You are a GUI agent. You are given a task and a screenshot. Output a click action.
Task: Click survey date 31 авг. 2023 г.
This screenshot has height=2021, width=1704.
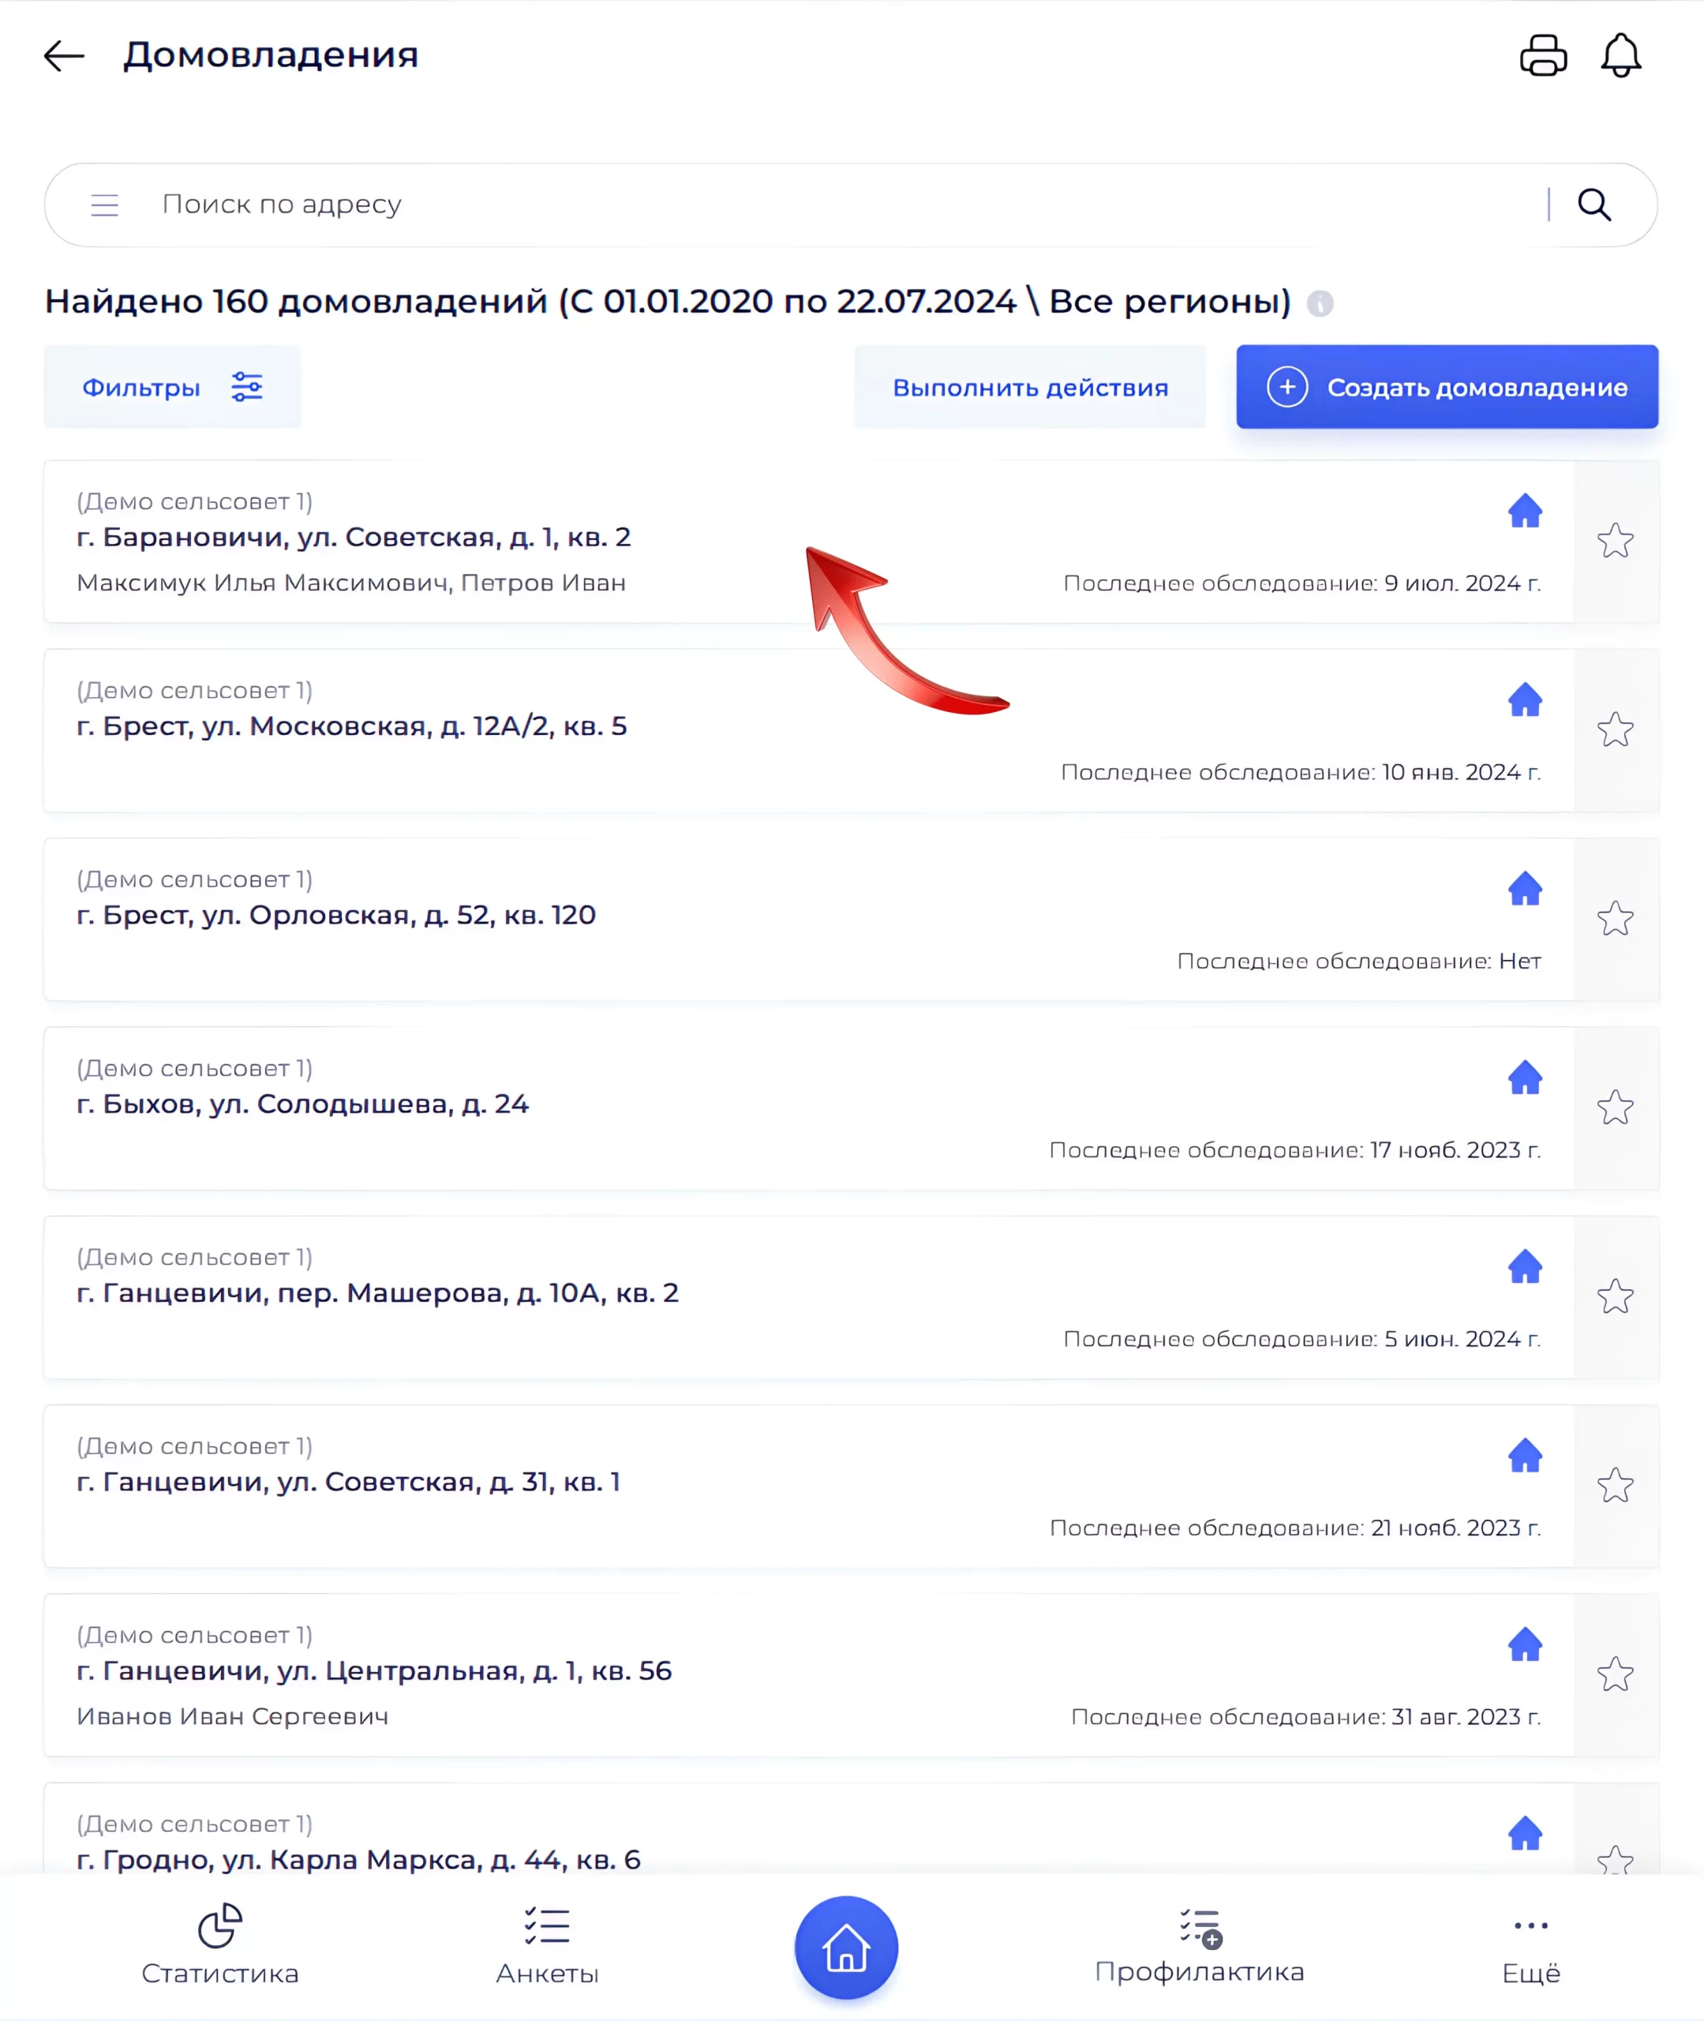point(1466,1717)
